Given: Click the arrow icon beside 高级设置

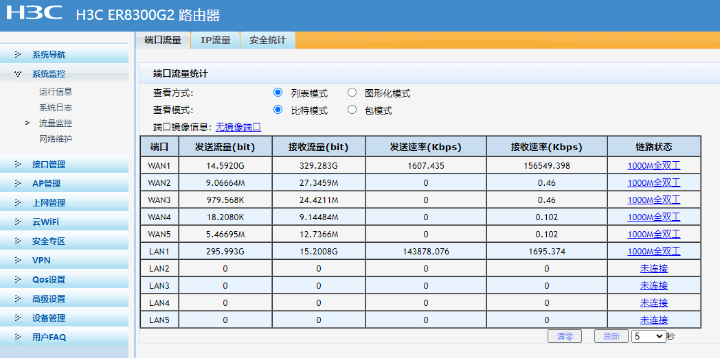Looking at the screenshot, I should point(18,299).
